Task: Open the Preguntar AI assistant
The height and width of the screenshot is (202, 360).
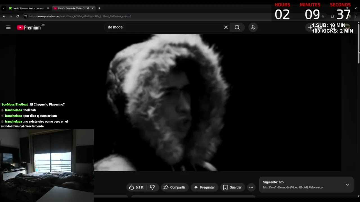Action: 204,187
